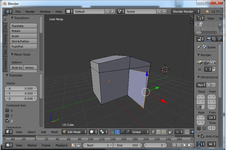Viewport: 226px width, 150px height.
Task: Select the rotate manipulator arc icon
Action: [122, 132]
